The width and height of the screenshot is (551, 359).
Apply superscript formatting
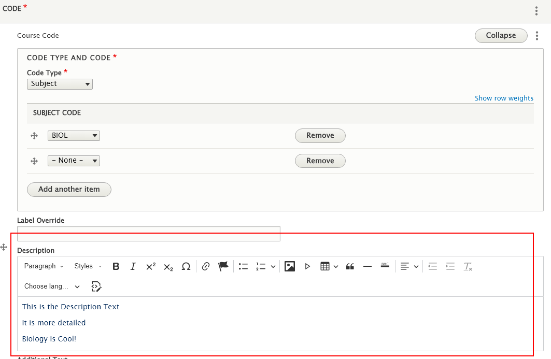click(x=150, y=266)
